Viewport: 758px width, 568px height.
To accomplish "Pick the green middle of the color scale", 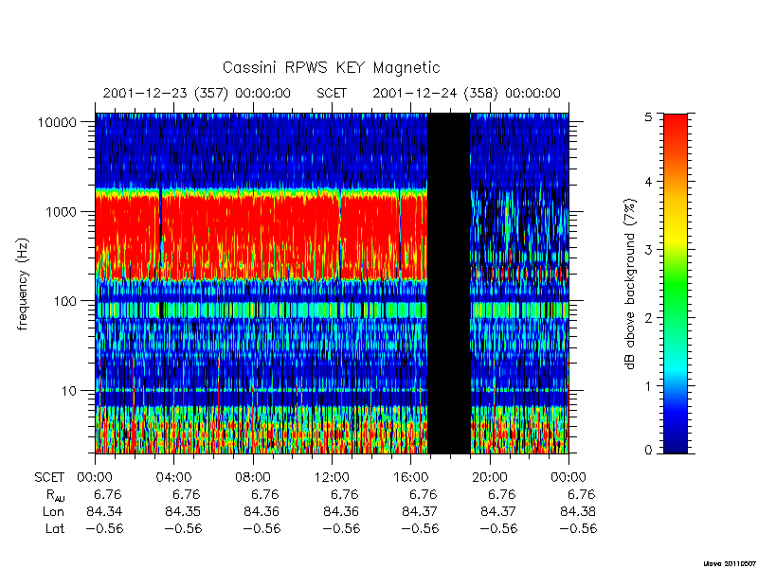I will click(676, 285).
